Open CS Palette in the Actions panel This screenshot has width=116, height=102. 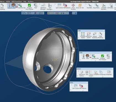[x=96, y=73]
